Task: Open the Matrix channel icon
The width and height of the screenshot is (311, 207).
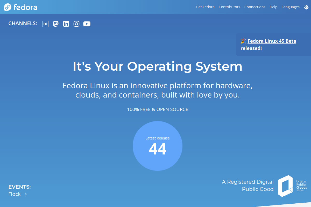Action: (45, 24)
